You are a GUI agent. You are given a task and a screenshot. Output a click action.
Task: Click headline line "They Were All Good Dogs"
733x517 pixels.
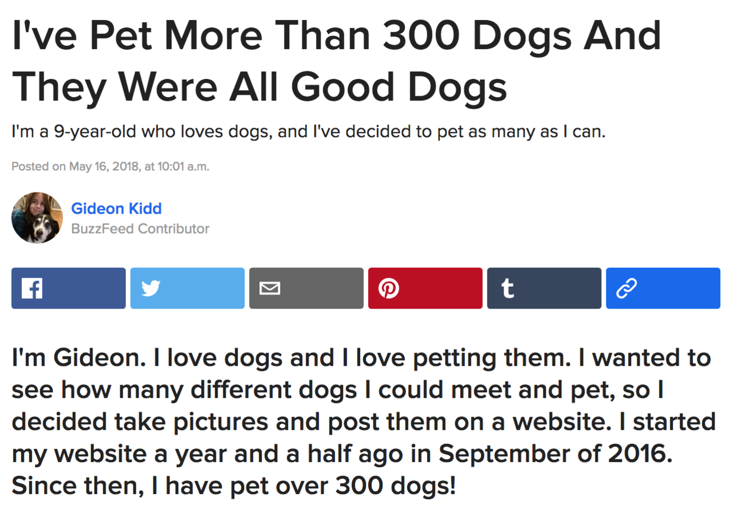point(259,86)
